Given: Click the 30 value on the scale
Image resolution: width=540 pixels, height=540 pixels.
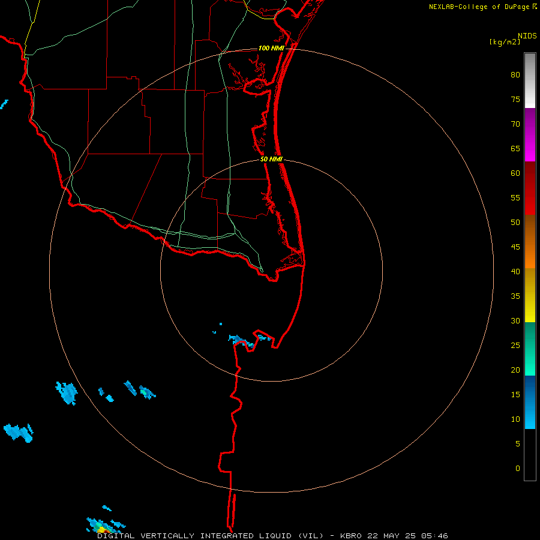Looking at the screenshot, I should (x=515, y=321).
